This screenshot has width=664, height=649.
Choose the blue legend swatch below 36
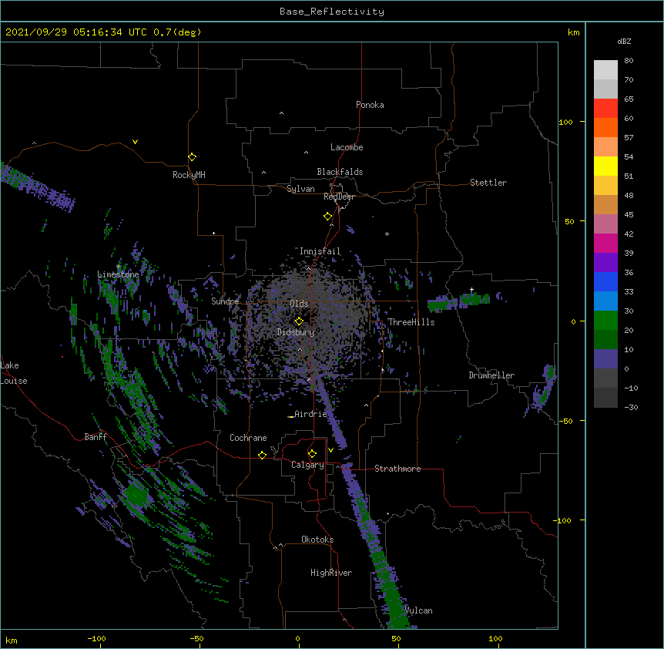[605, 281]
